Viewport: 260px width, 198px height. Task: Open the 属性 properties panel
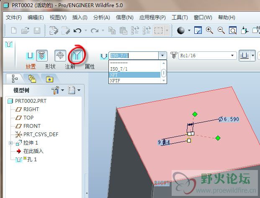point(90,66)
